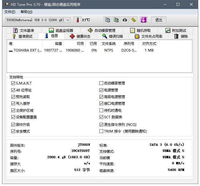Image resolution: width=200 pixels, height=186 pixels.
Task: Click the 退出 button
Action: pos(159,20)
